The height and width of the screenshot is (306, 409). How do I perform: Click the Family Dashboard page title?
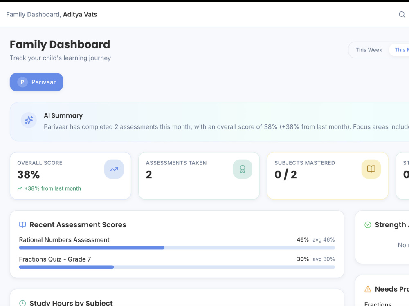[60, 44]
